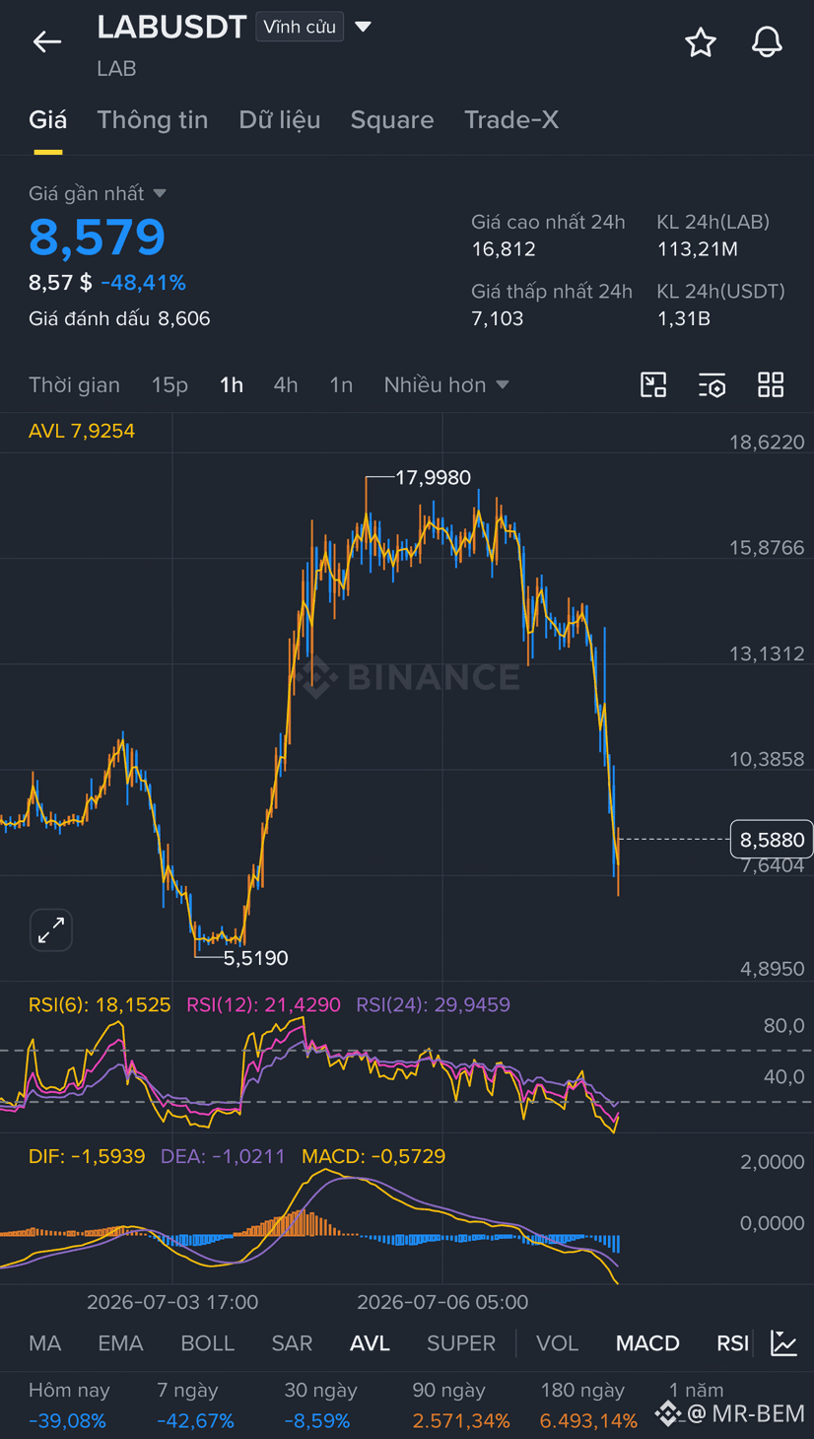Screen dimensions: 814x1439
Task: Tap 90 ngày performance 2.571,34%
Action: (461, 1420)
